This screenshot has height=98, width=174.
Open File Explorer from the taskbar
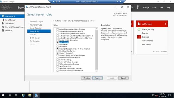coord(30,95)
